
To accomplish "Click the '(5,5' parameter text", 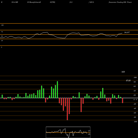I will [x=71, y=2].
